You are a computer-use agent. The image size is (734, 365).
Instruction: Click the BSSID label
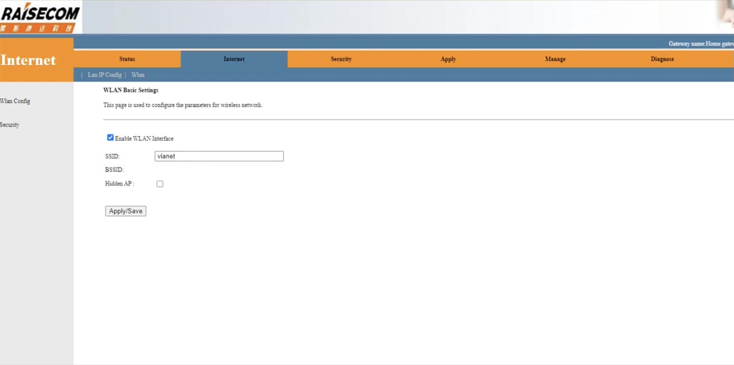(x=114, y=170)
